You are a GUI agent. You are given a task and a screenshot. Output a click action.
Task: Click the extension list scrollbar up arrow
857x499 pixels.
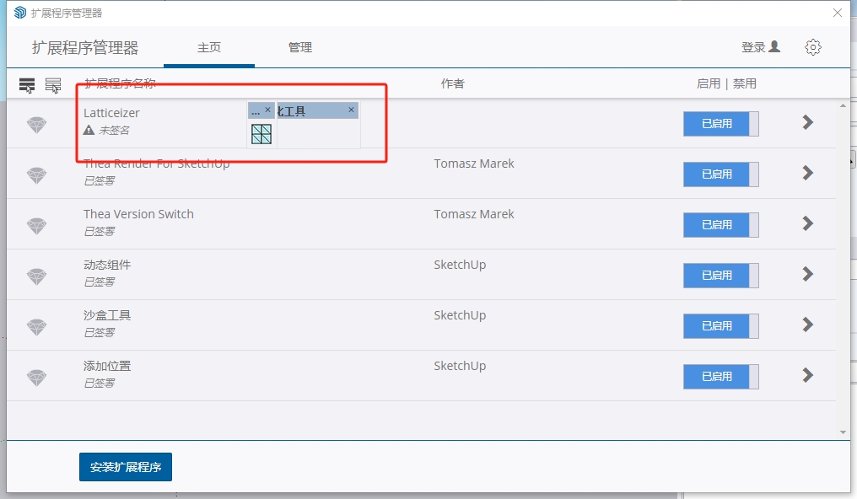(x=843, y=105)
